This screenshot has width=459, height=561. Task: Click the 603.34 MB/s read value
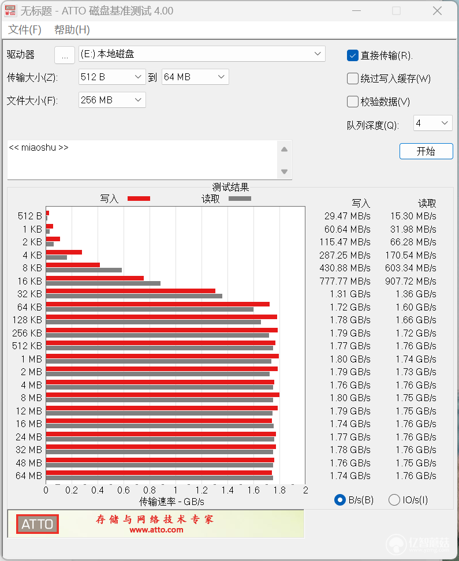pyautogui.click(x=411, y=268)
